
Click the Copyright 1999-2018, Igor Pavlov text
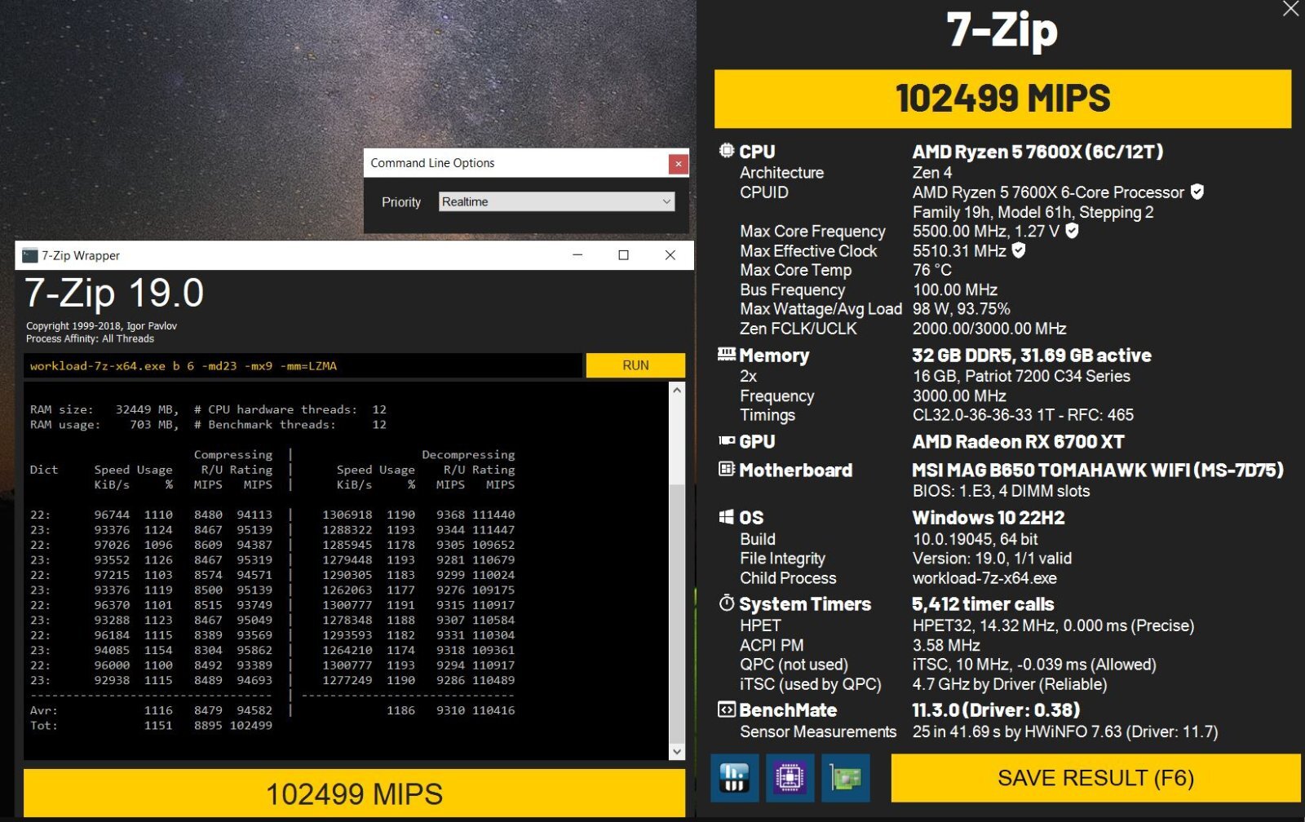click(x=101, y=325)
